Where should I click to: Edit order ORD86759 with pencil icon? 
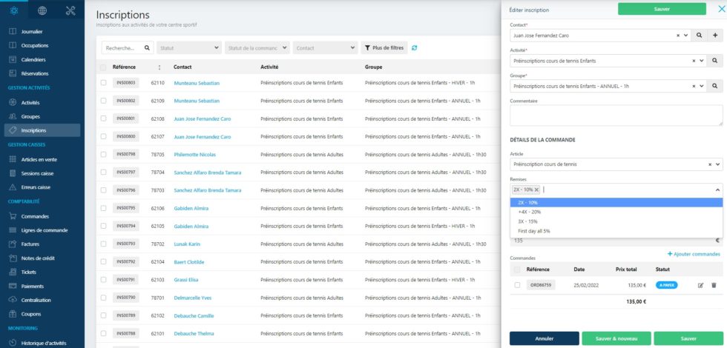click(700, 285)
